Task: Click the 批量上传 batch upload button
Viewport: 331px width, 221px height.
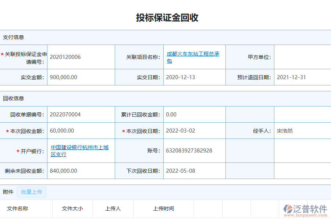Action: click(32, 192)
